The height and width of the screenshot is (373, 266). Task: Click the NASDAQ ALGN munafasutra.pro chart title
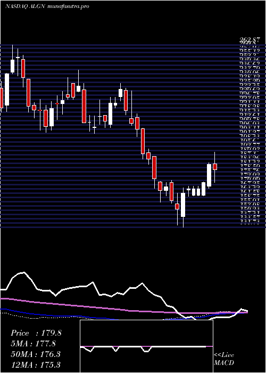[x=47, y=6]
